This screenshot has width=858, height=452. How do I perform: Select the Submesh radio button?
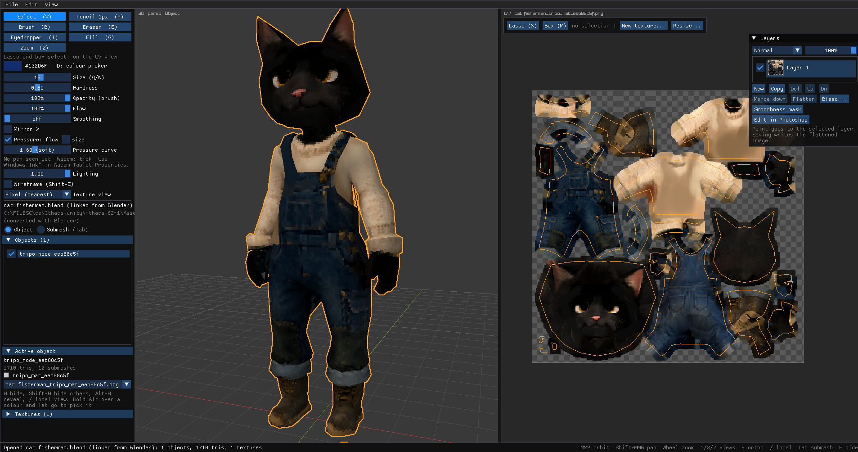coord(41,230)
